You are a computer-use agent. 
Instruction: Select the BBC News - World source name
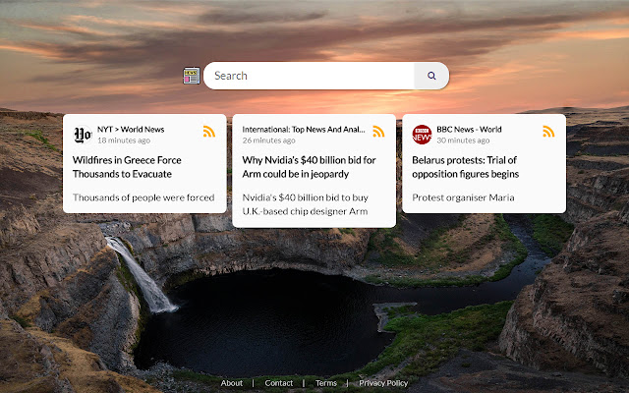469,129
